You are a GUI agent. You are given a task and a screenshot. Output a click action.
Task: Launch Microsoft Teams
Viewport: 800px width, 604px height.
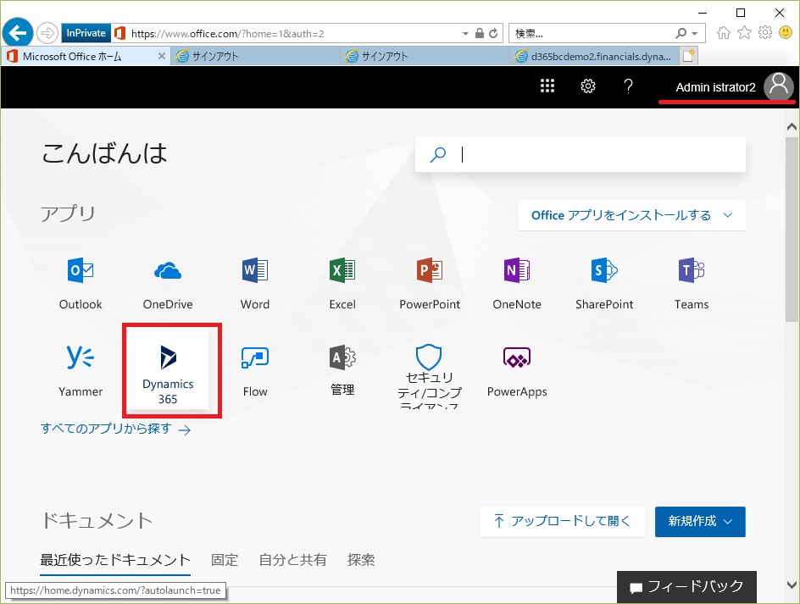click(692, 284)
